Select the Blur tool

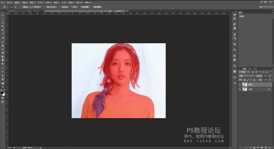[3, 60]
